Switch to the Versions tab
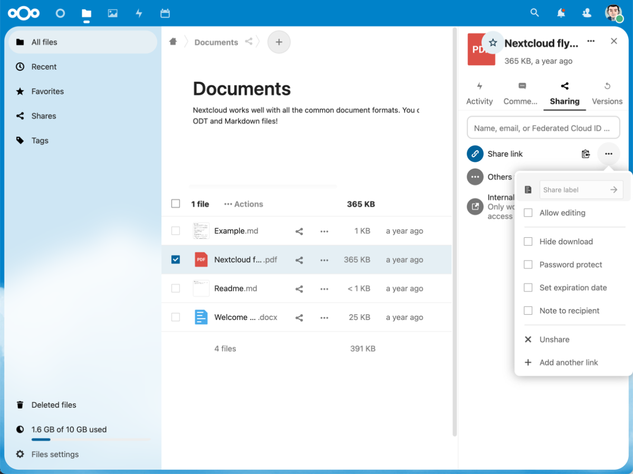633x474 pixels. click(607, 94)
